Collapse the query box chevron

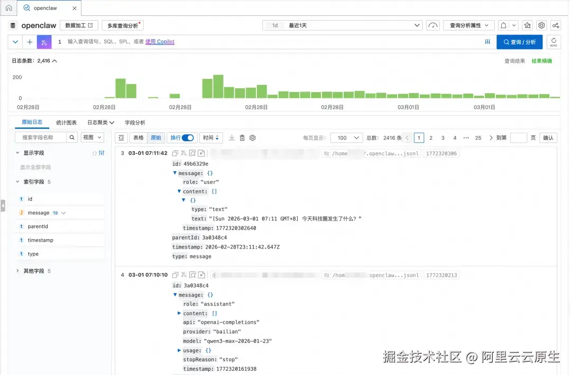point(15,42)
